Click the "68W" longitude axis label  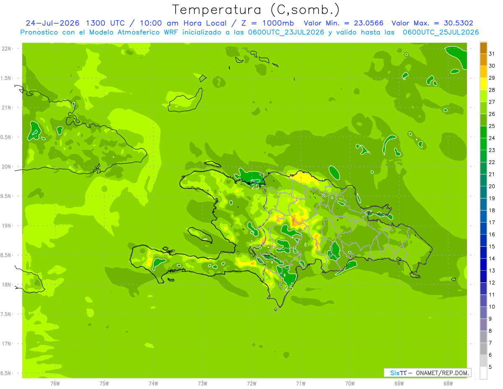coord(448,384)
